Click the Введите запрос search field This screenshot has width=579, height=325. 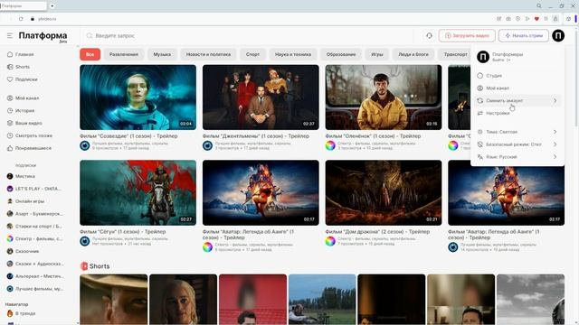[247, 36]
